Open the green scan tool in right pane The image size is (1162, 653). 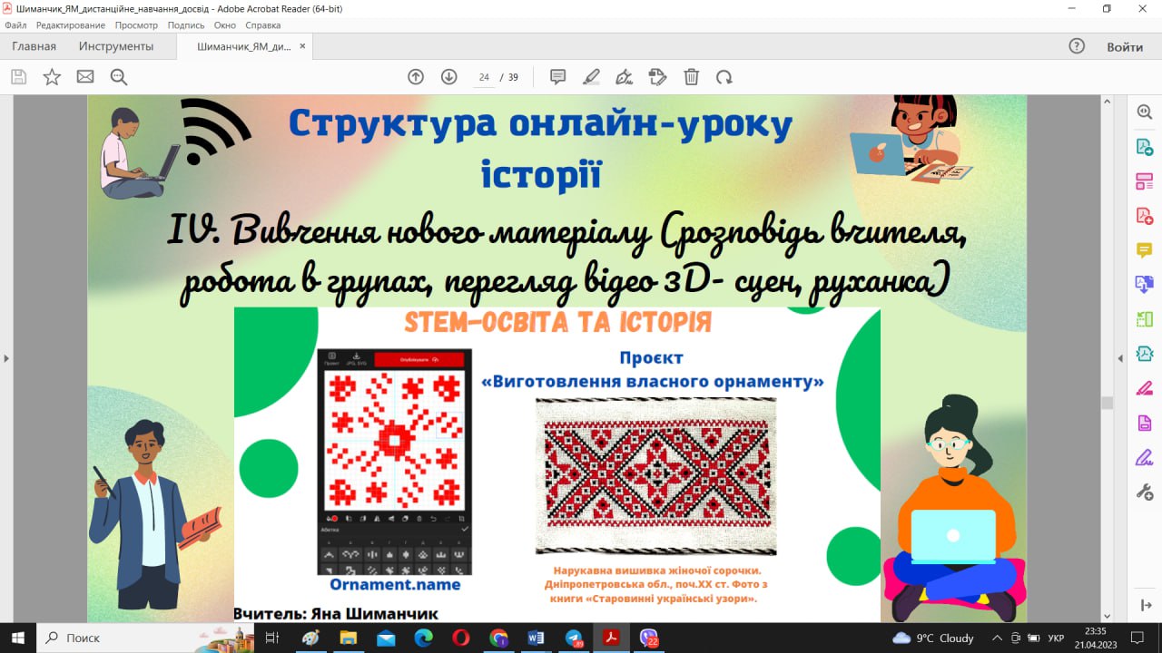tap(1145, 319)
